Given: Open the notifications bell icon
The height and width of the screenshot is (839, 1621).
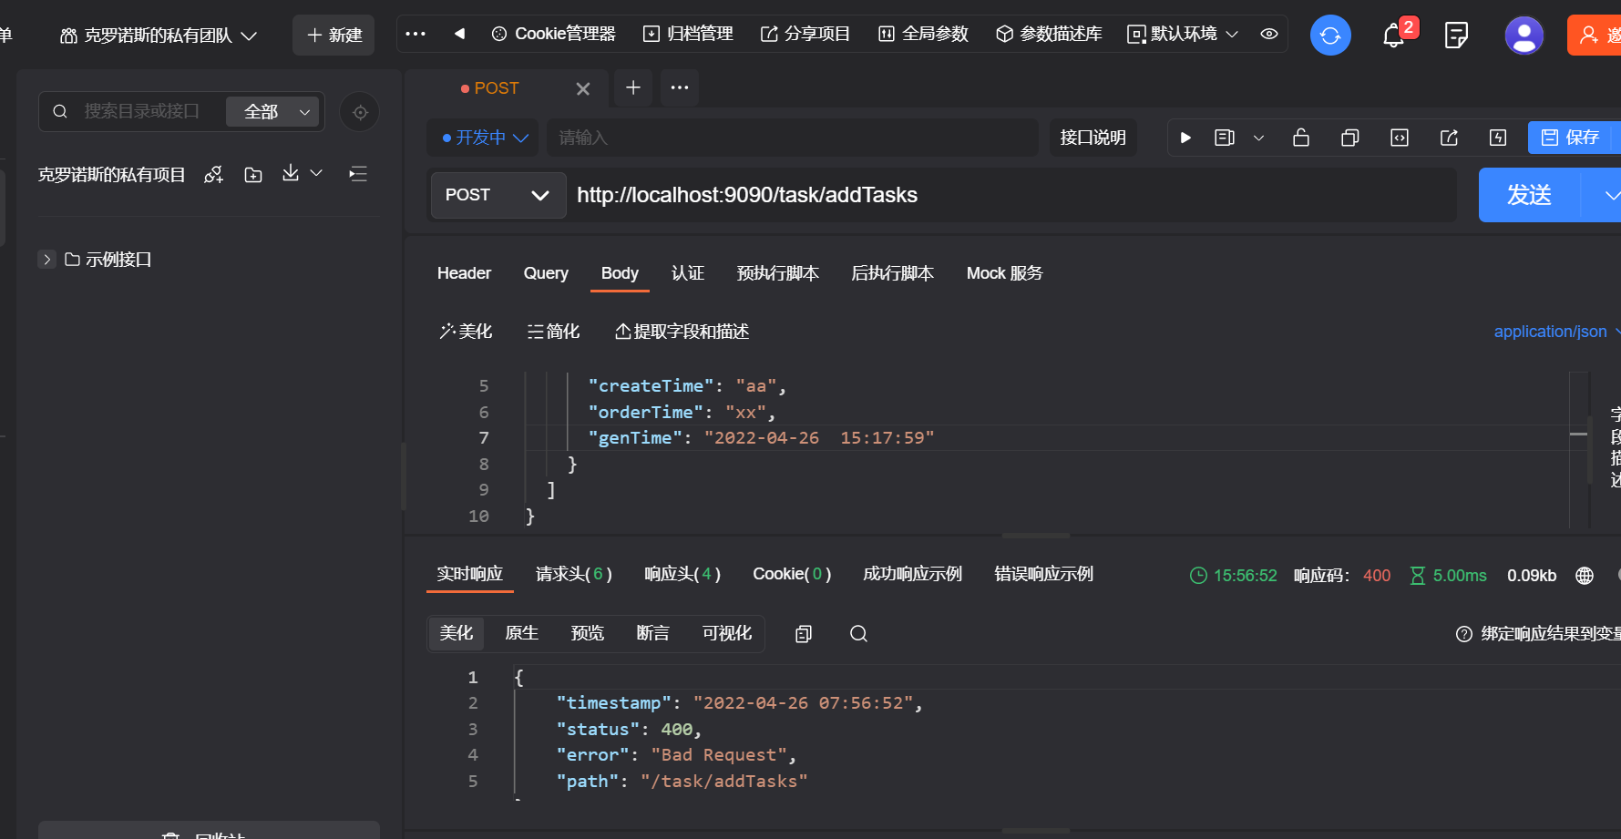Looking at the screenshot, I should (1392, 35).
